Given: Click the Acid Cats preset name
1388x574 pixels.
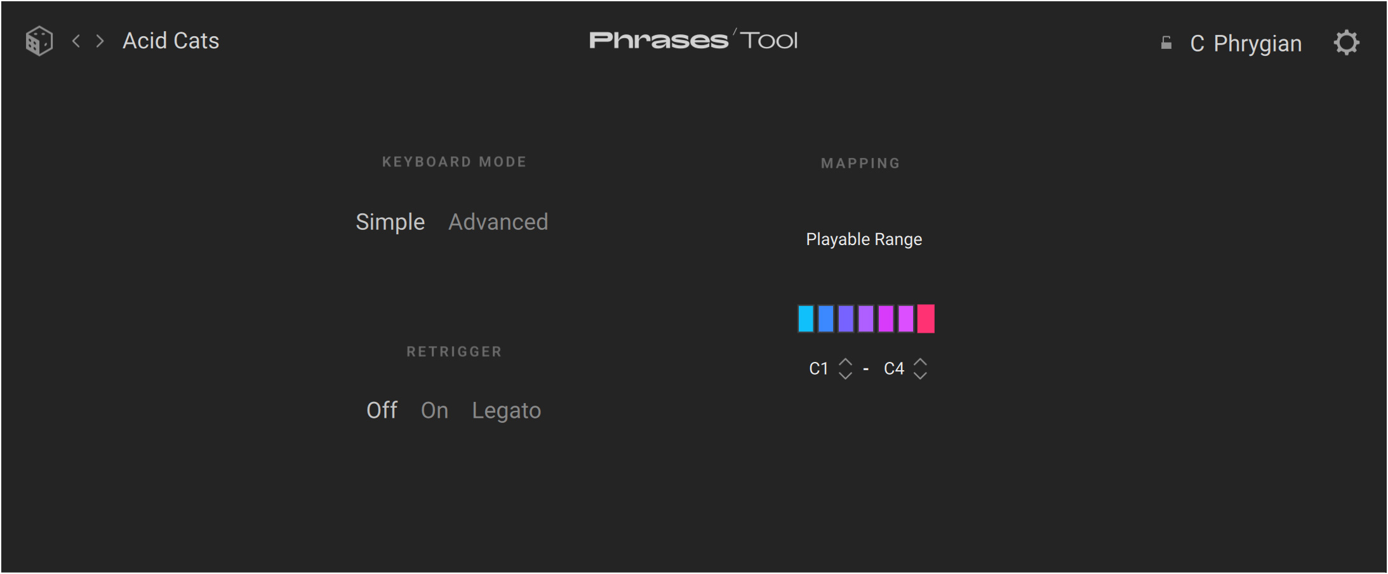Looking at the screenshot, I should pos(171,41).
